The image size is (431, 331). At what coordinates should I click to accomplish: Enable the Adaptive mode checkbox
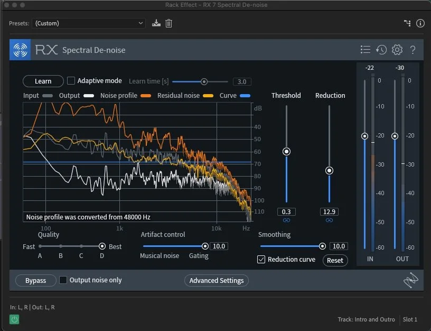pos(71,80)
